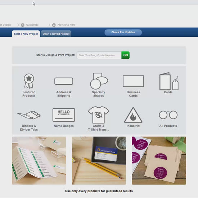Click the 'Industrial' label text

pos(133,126)
